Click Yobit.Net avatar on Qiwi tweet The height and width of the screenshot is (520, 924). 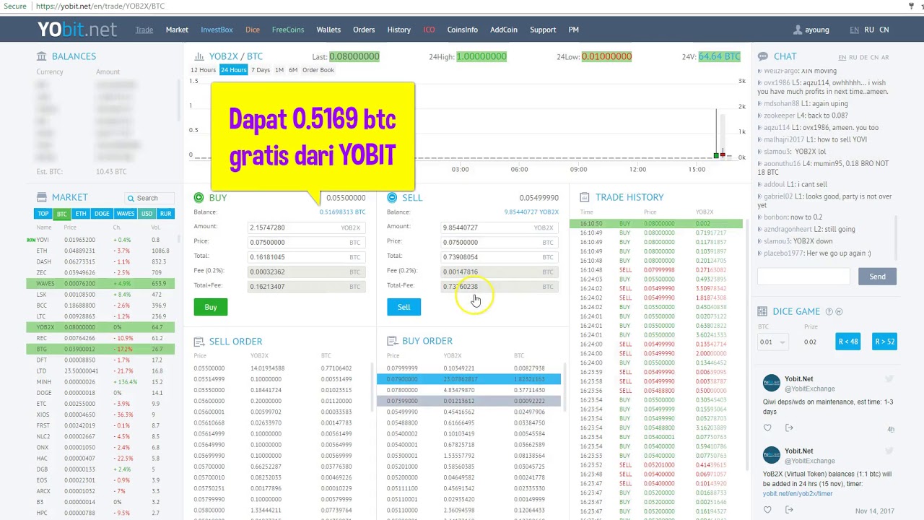click(x=772, y=383)
